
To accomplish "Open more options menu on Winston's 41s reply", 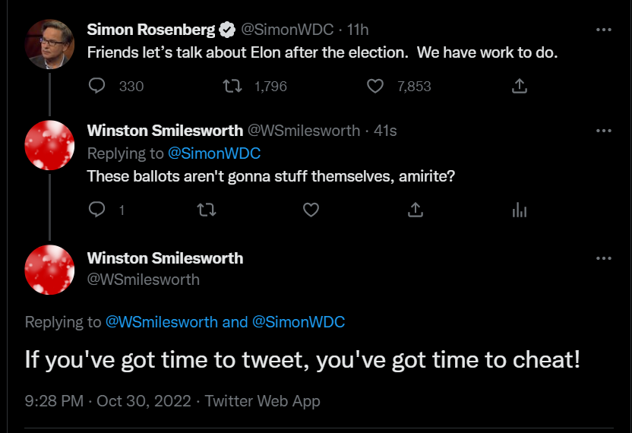I will pyautogui.click(x=603, y=131).
